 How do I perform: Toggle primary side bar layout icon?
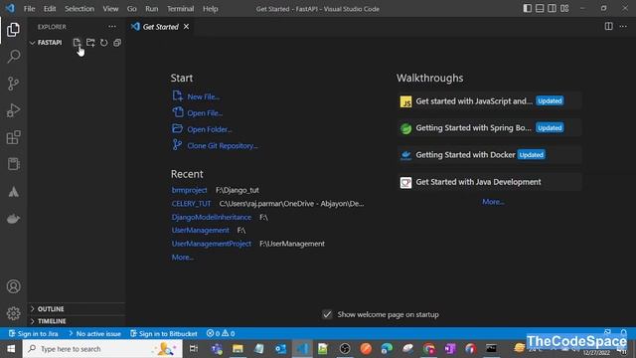point(528,8)
